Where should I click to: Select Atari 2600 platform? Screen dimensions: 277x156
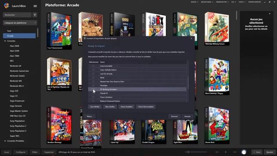click(14, 46)
